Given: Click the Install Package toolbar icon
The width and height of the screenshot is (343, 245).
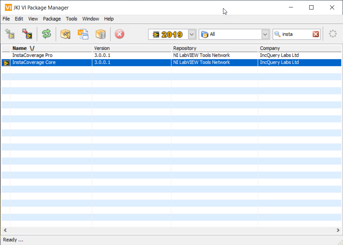Looking at the screenshot, I should tap(10, 34).
